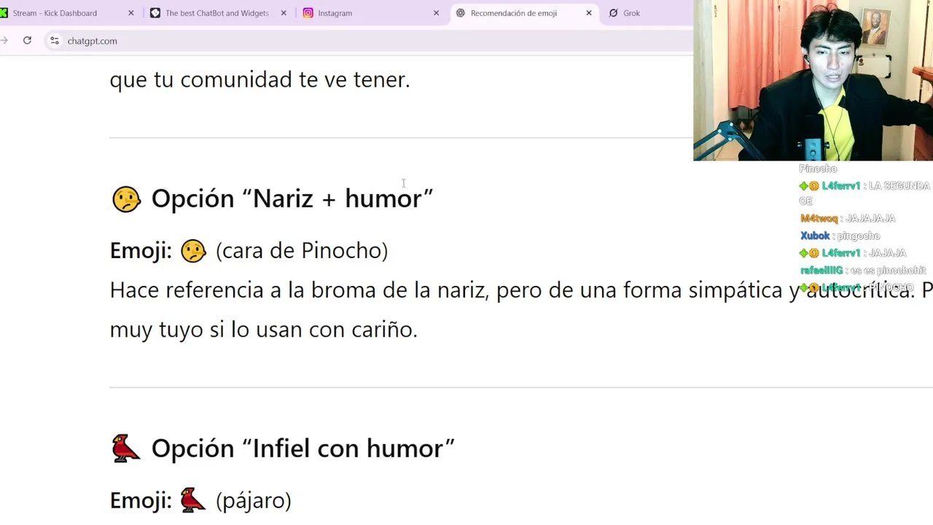The image size is (933, 525).
Task: Click the Pinocchio emoji after "Emoji:" label
Action: pyautogui.click(x=193, y=251)
